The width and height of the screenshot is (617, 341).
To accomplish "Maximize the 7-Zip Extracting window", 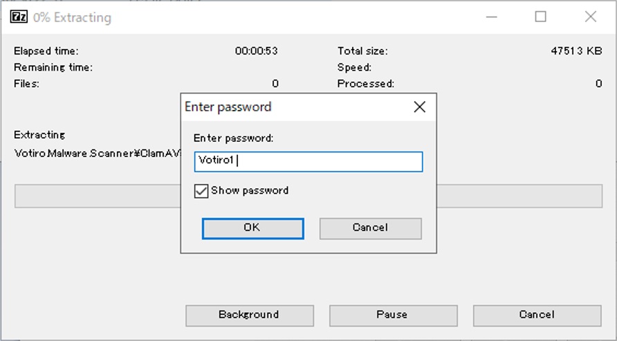I will 541,17.
